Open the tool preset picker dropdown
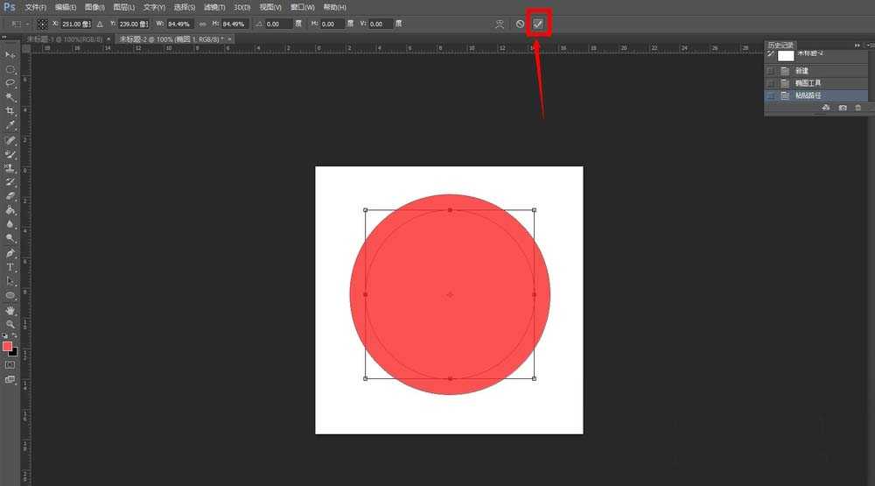 pos(20,24)
